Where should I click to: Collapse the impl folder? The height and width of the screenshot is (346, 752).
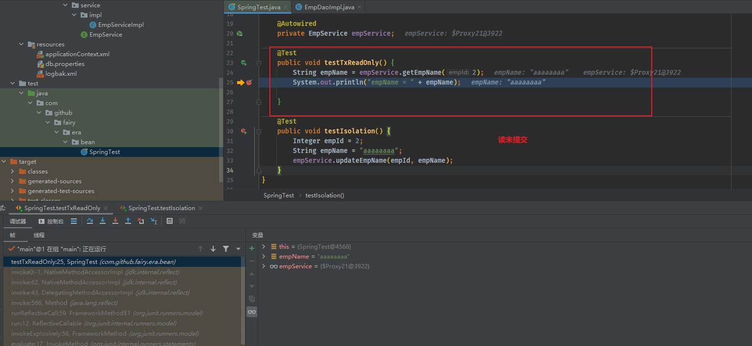point(74,15)
